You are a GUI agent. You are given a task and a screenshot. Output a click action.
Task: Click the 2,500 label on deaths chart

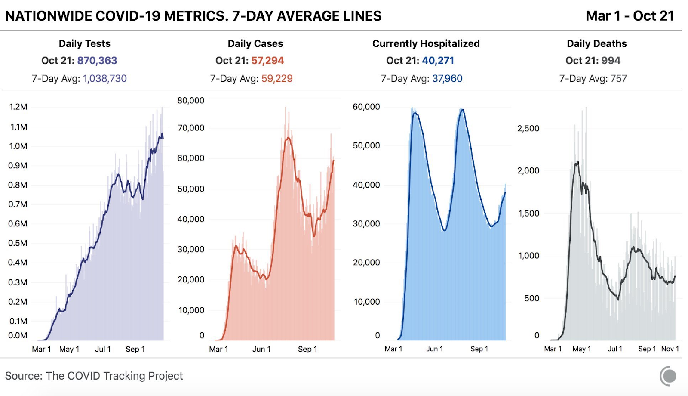[528, 128]
